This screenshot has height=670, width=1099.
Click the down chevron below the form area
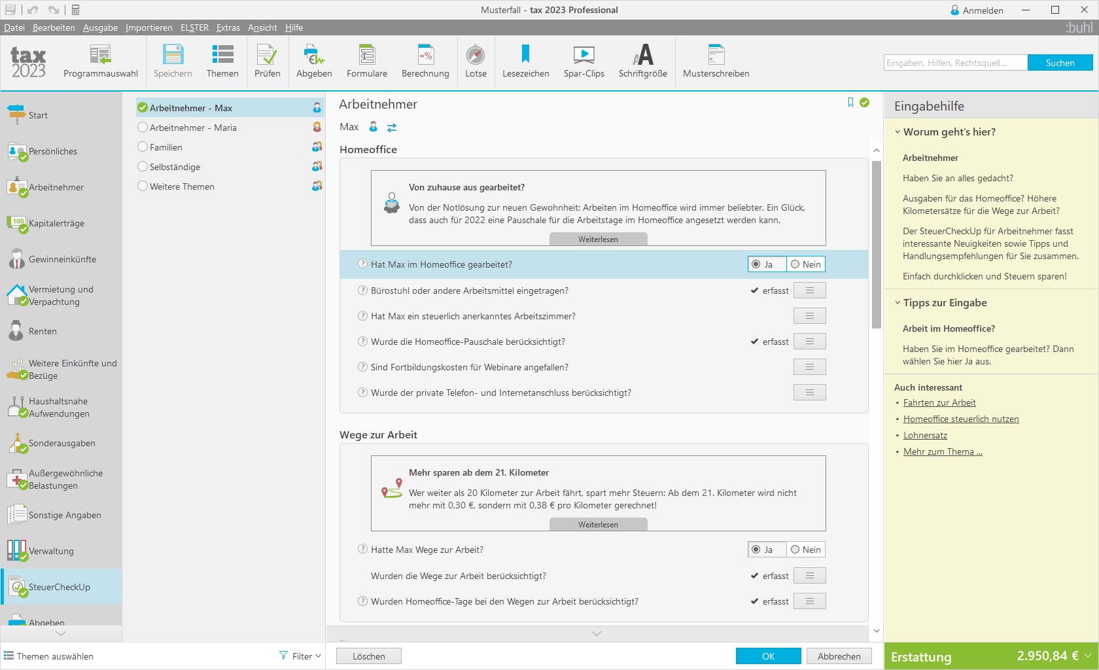596,633
